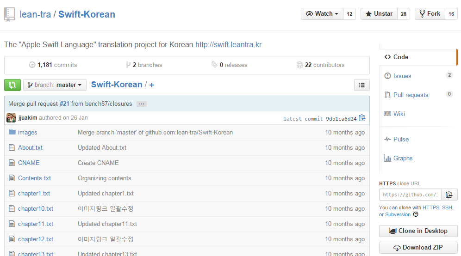This screenshot has height=256, width=461.
Task: Click the images folder icon
Action: (x=12, y=132)
